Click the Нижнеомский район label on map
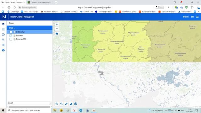 tap(125, 57)
